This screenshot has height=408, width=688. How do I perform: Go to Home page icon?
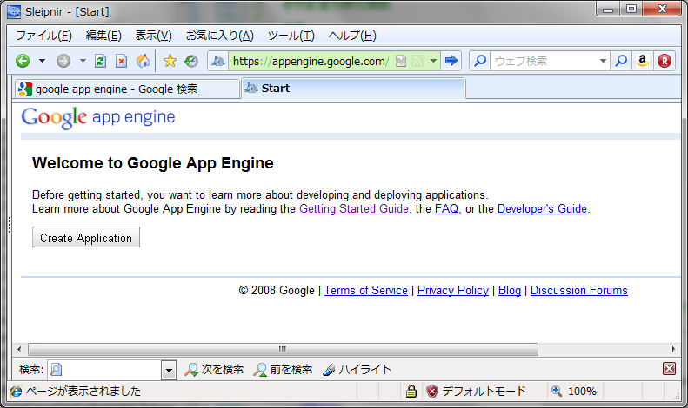tap(143, 61)
